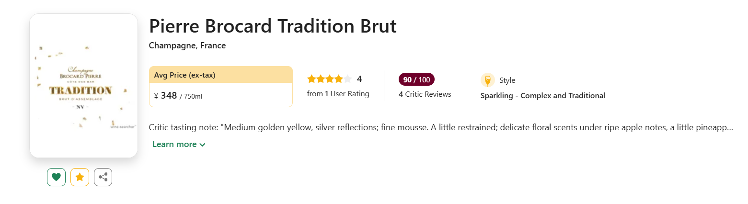The width and height of the screenshot is (748, 204).
Task: Click the rating number 4 beside stars
Action: [x=359, y=79]
